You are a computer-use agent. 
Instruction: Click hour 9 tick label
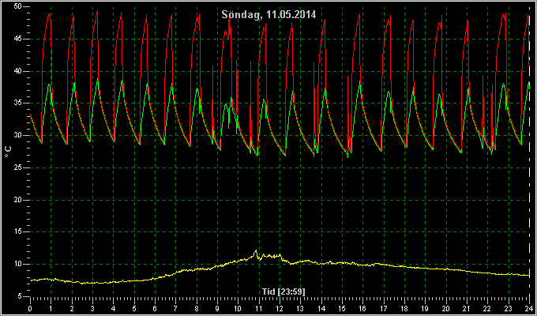tap(217, 307)
